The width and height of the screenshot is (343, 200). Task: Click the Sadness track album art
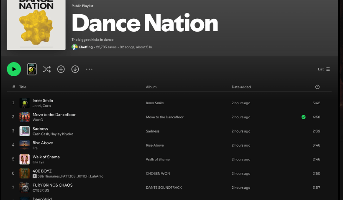pos(24,131)
